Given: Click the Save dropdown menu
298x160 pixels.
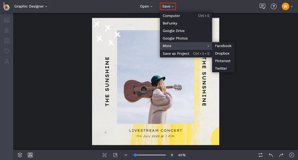Looking at the screenshot, I should pyautogui.click(x=168, y=6).
